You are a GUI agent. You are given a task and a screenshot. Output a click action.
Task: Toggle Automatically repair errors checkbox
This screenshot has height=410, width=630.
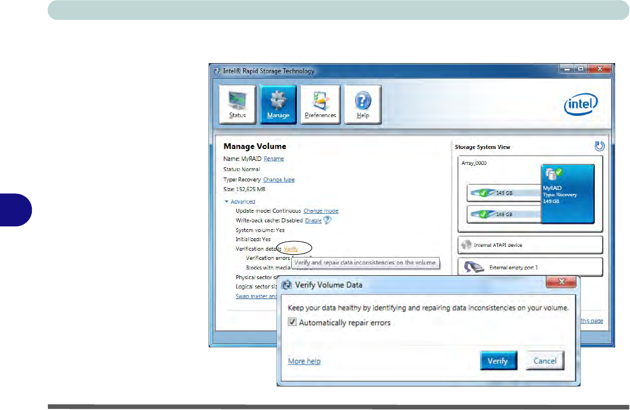pyautogui.click(x=292, y=322)
